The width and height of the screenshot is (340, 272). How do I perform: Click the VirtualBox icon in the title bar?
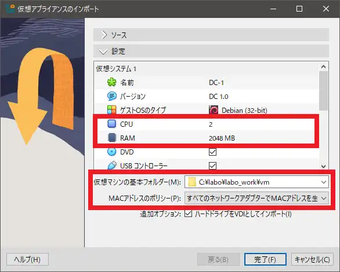[x=10, y=9]
